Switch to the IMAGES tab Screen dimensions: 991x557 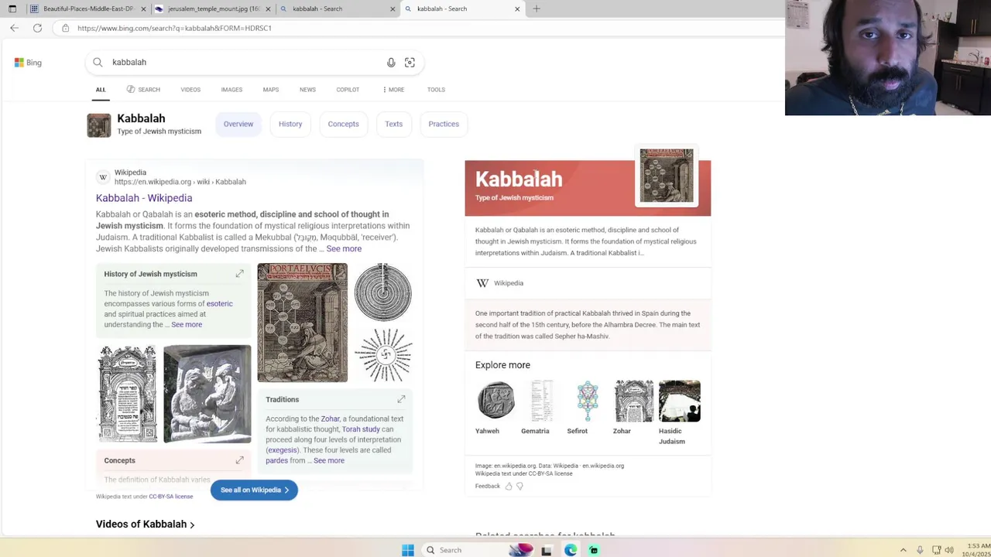[x=231, y=90]
